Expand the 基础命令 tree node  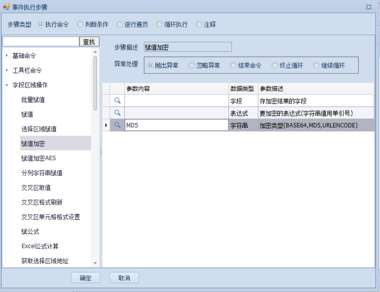point(7,56)
